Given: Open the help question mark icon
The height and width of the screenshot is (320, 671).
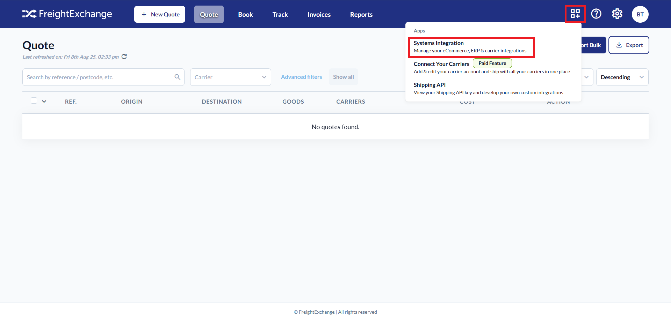Looking at the screenshot, I should click(596, 14).
